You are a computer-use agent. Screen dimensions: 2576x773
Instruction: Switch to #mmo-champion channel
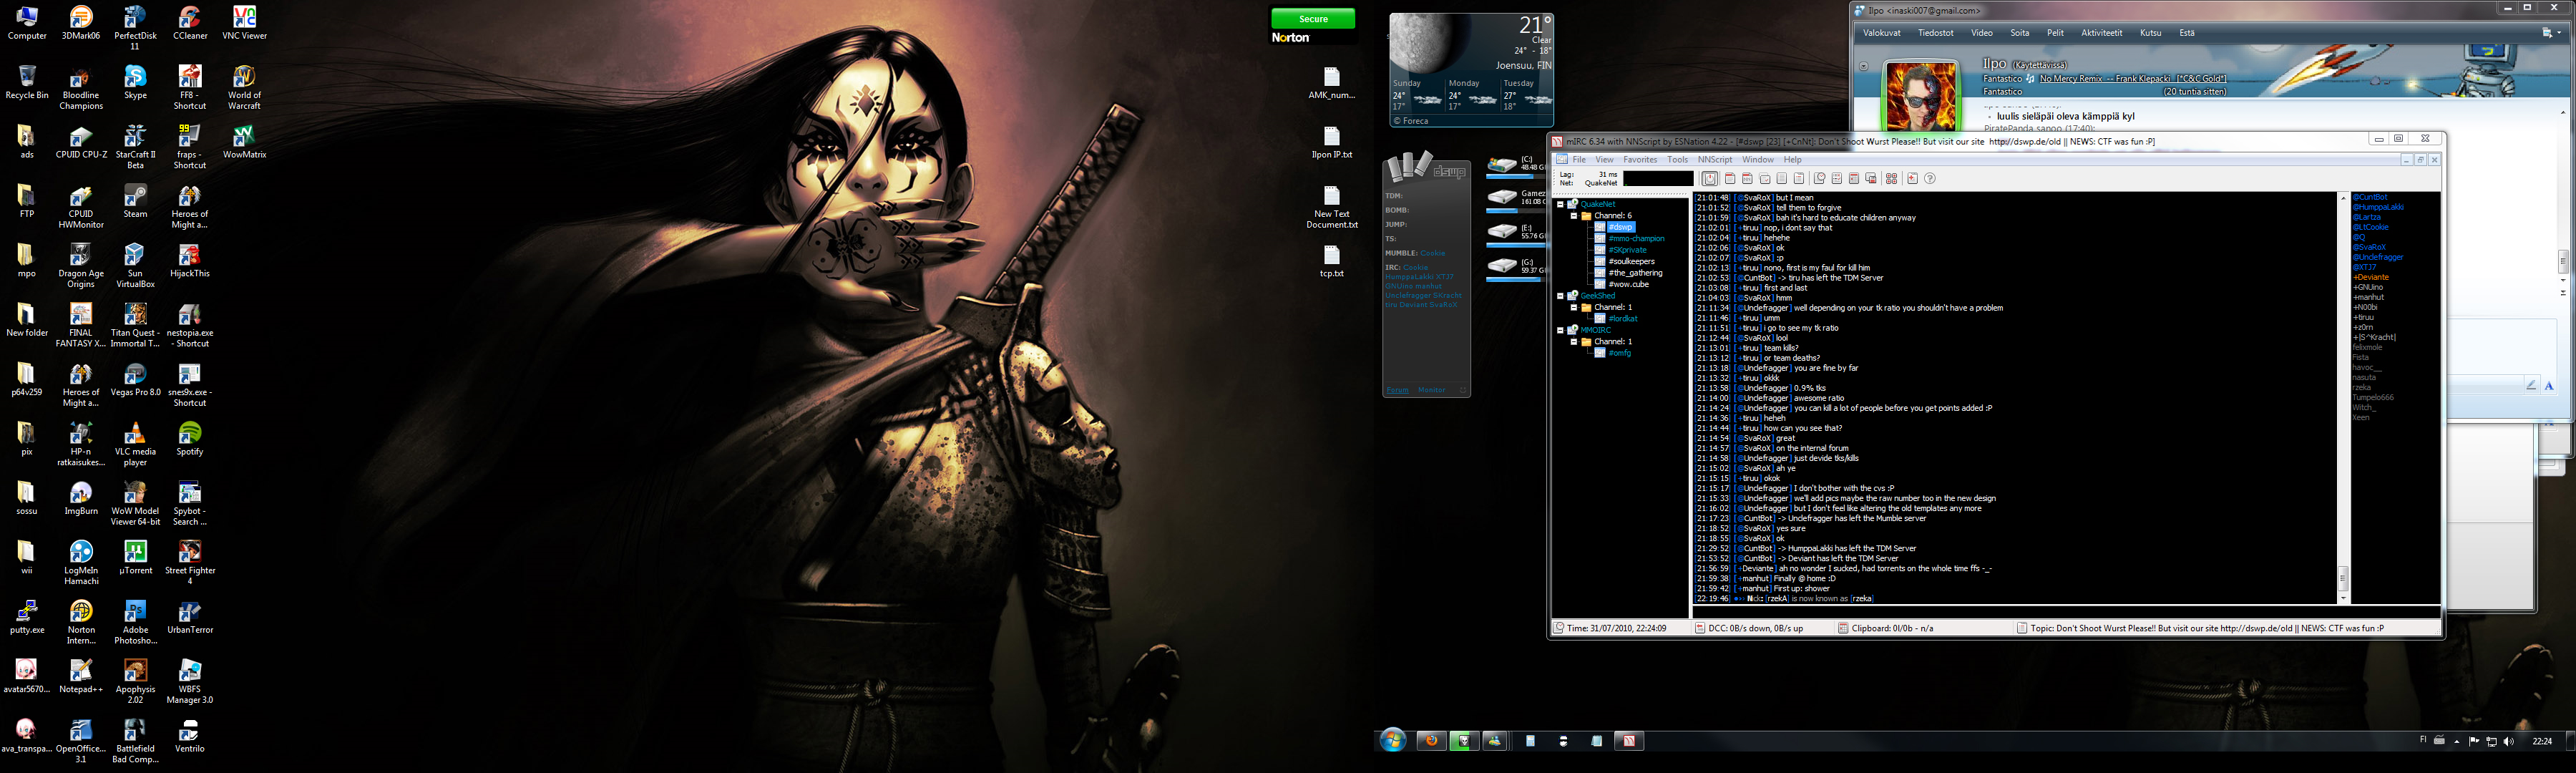[1636, 239]
